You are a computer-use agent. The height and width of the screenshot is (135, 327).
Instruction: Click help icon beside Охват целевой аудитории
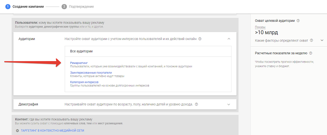click(x=298, y=21)
